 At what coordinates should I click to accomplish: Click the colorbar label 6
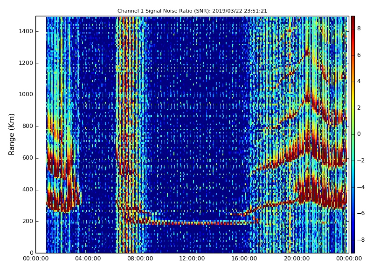click(x=359, y=55)
